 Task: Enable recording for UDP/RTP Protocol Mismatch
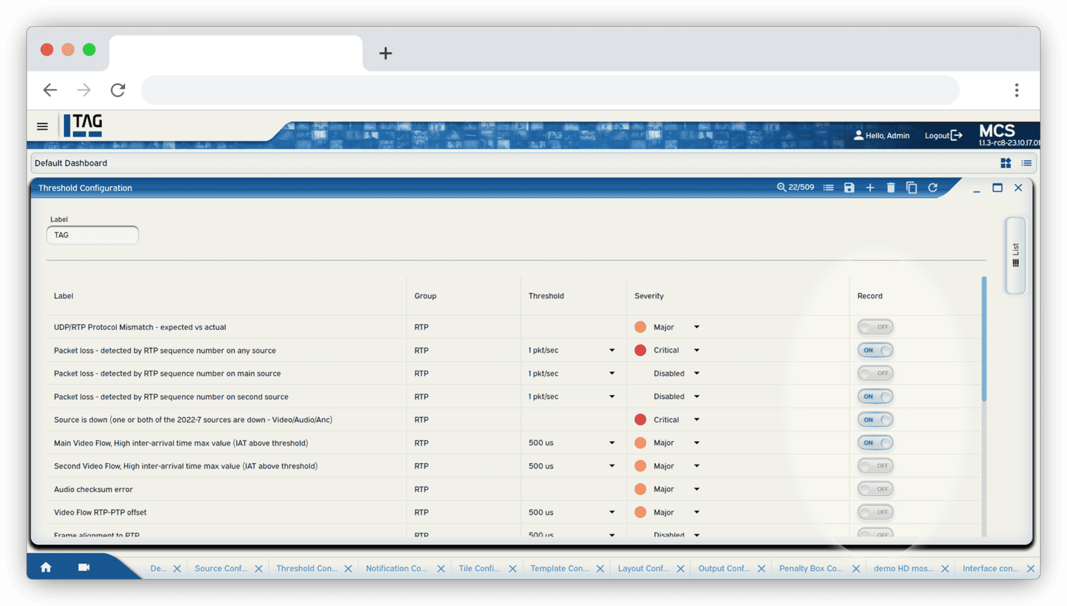(x=875, y=326)
